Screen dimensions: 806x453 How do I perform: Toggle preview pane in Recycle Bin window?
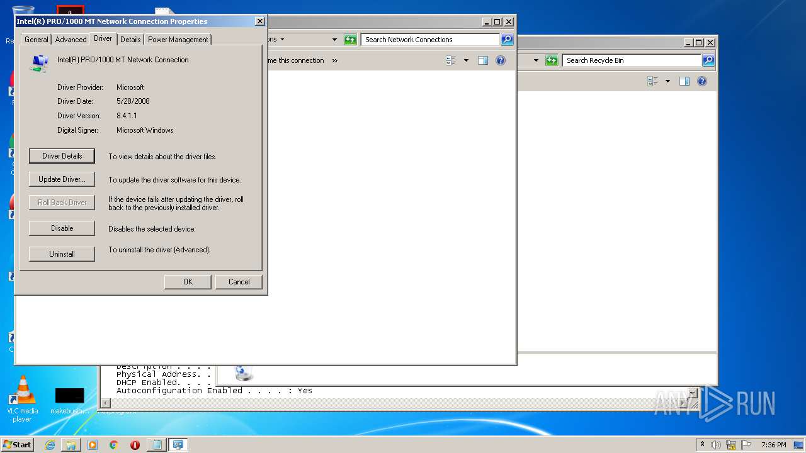(x=684, y=82)
